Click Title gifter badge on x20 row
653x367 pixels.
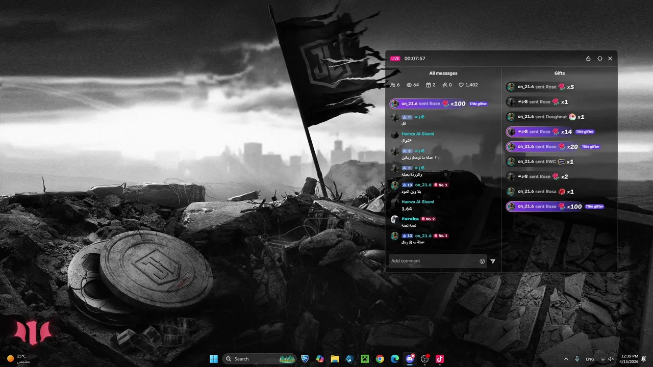[591, 147]
